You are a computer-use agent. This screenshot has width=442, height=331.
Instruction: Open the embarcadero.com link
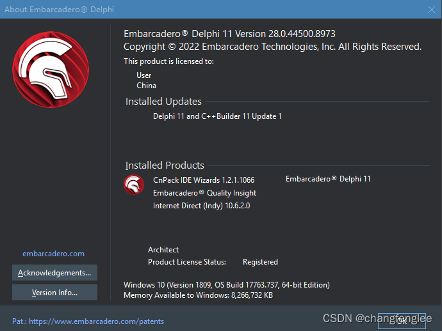(x=53, y=254)
